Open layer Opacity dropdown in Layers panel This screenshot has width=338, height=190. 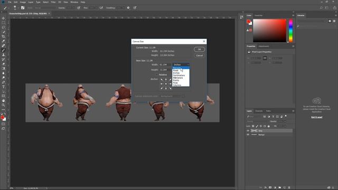285,121
